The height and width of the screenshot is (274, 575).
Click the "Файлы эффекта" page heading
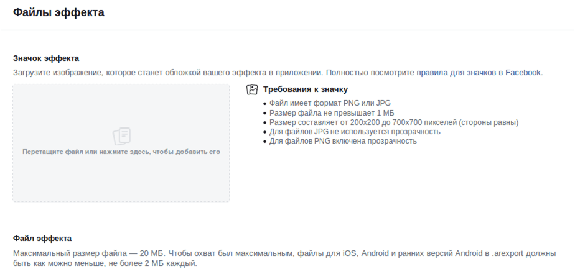pos(58,12)
